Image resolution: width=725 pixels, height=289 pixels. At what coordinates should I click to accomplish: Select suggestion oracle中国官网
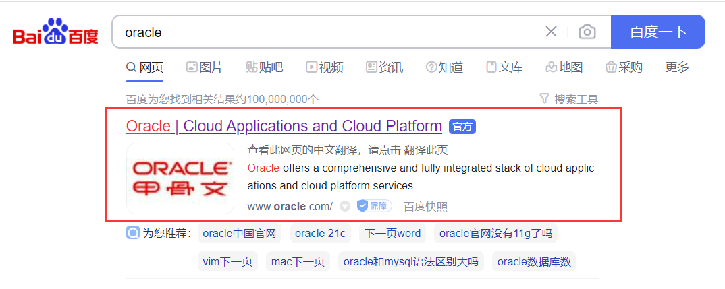click(240, 233)
